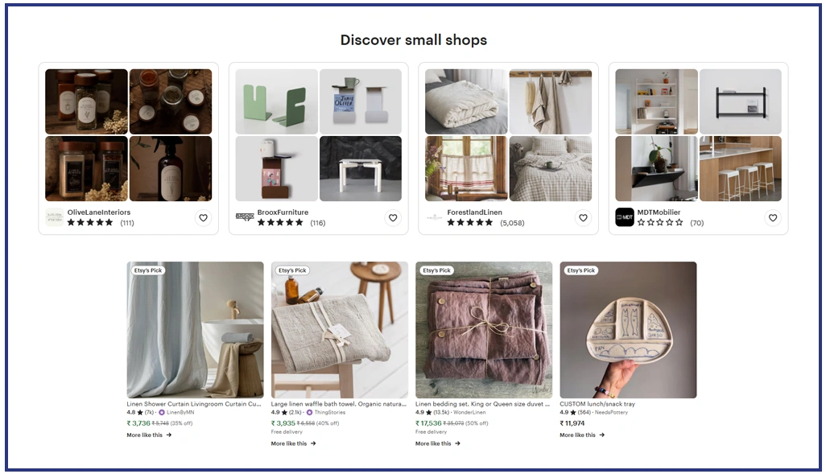The image size is (826, 474).
Task: Click the green bookends thumbnail
Action: [x=277, y=101]
